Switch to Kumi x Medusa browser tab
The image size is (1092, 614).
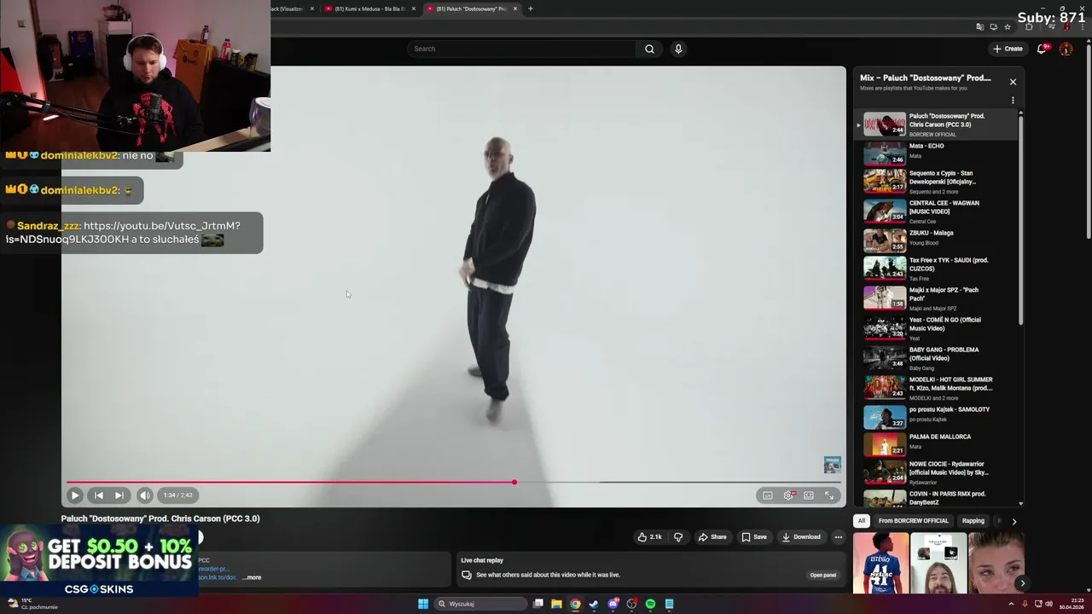click(369, 9)
